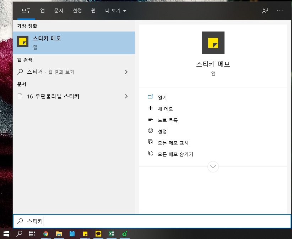Click the 스티커 메모 icon in best match

pos(23,41)
